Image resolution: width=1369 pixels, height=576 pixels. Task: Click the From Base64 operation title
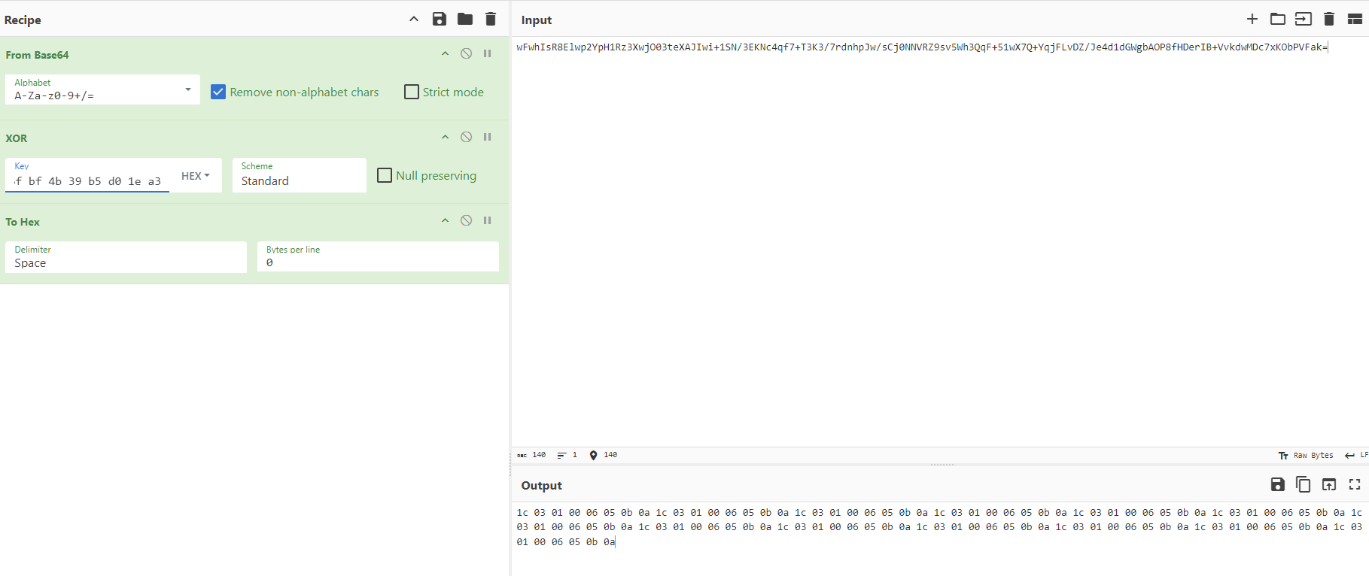[x=37, y=55]
